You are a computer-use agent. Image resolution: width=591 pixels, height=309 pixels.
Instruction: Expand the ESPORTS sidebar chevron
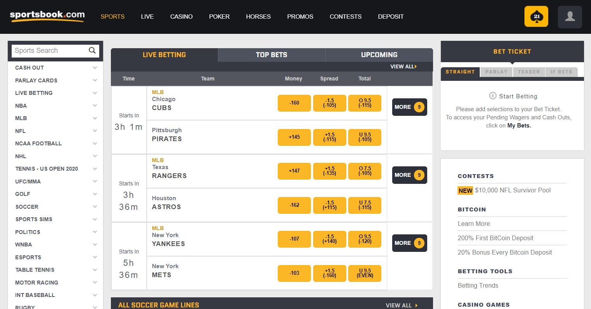point(95,257)
